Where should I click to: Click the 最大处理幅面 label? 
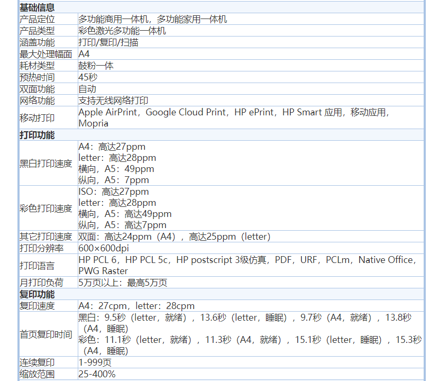pos(46,54)
